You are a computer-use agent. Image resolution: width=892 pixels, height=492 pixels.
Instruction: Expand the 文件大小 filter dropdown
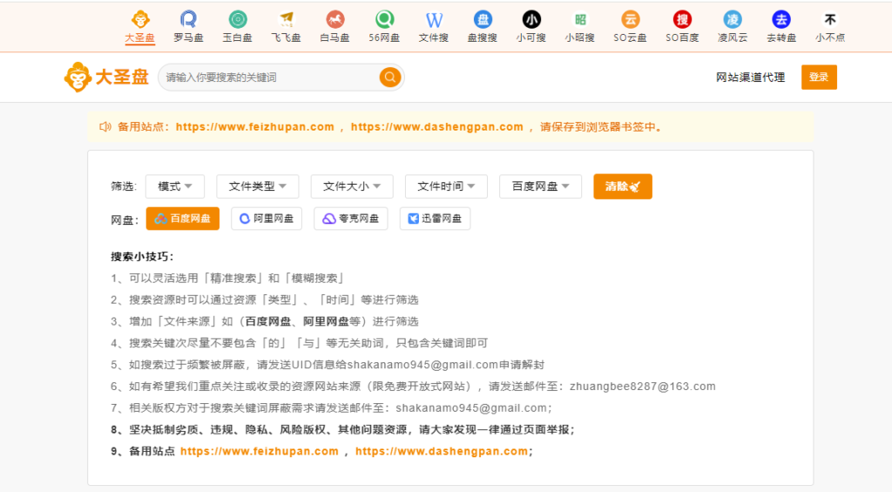(352, 186)
